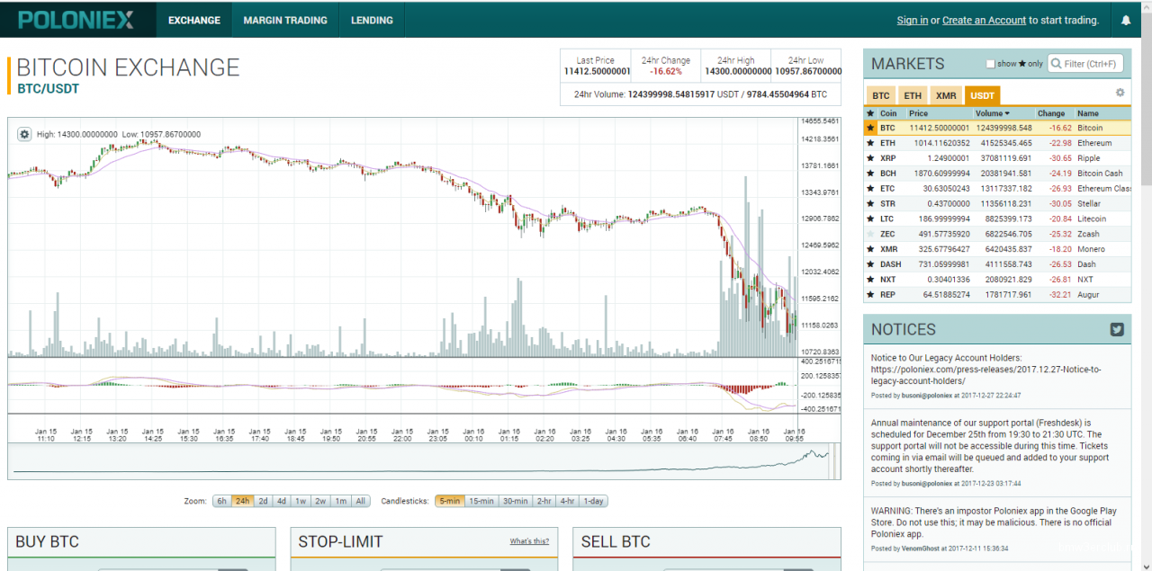
Task: Set chart zoom to 4d
Action: click(x=282, y=501)
